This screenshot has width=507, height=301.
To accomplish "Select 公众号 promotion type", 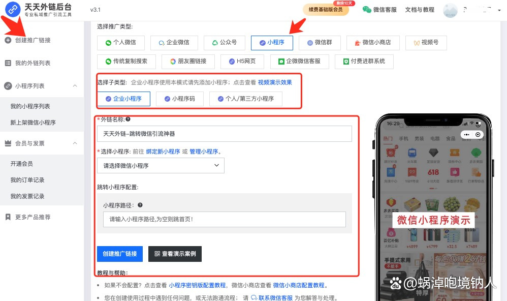I will pos(225,42).
